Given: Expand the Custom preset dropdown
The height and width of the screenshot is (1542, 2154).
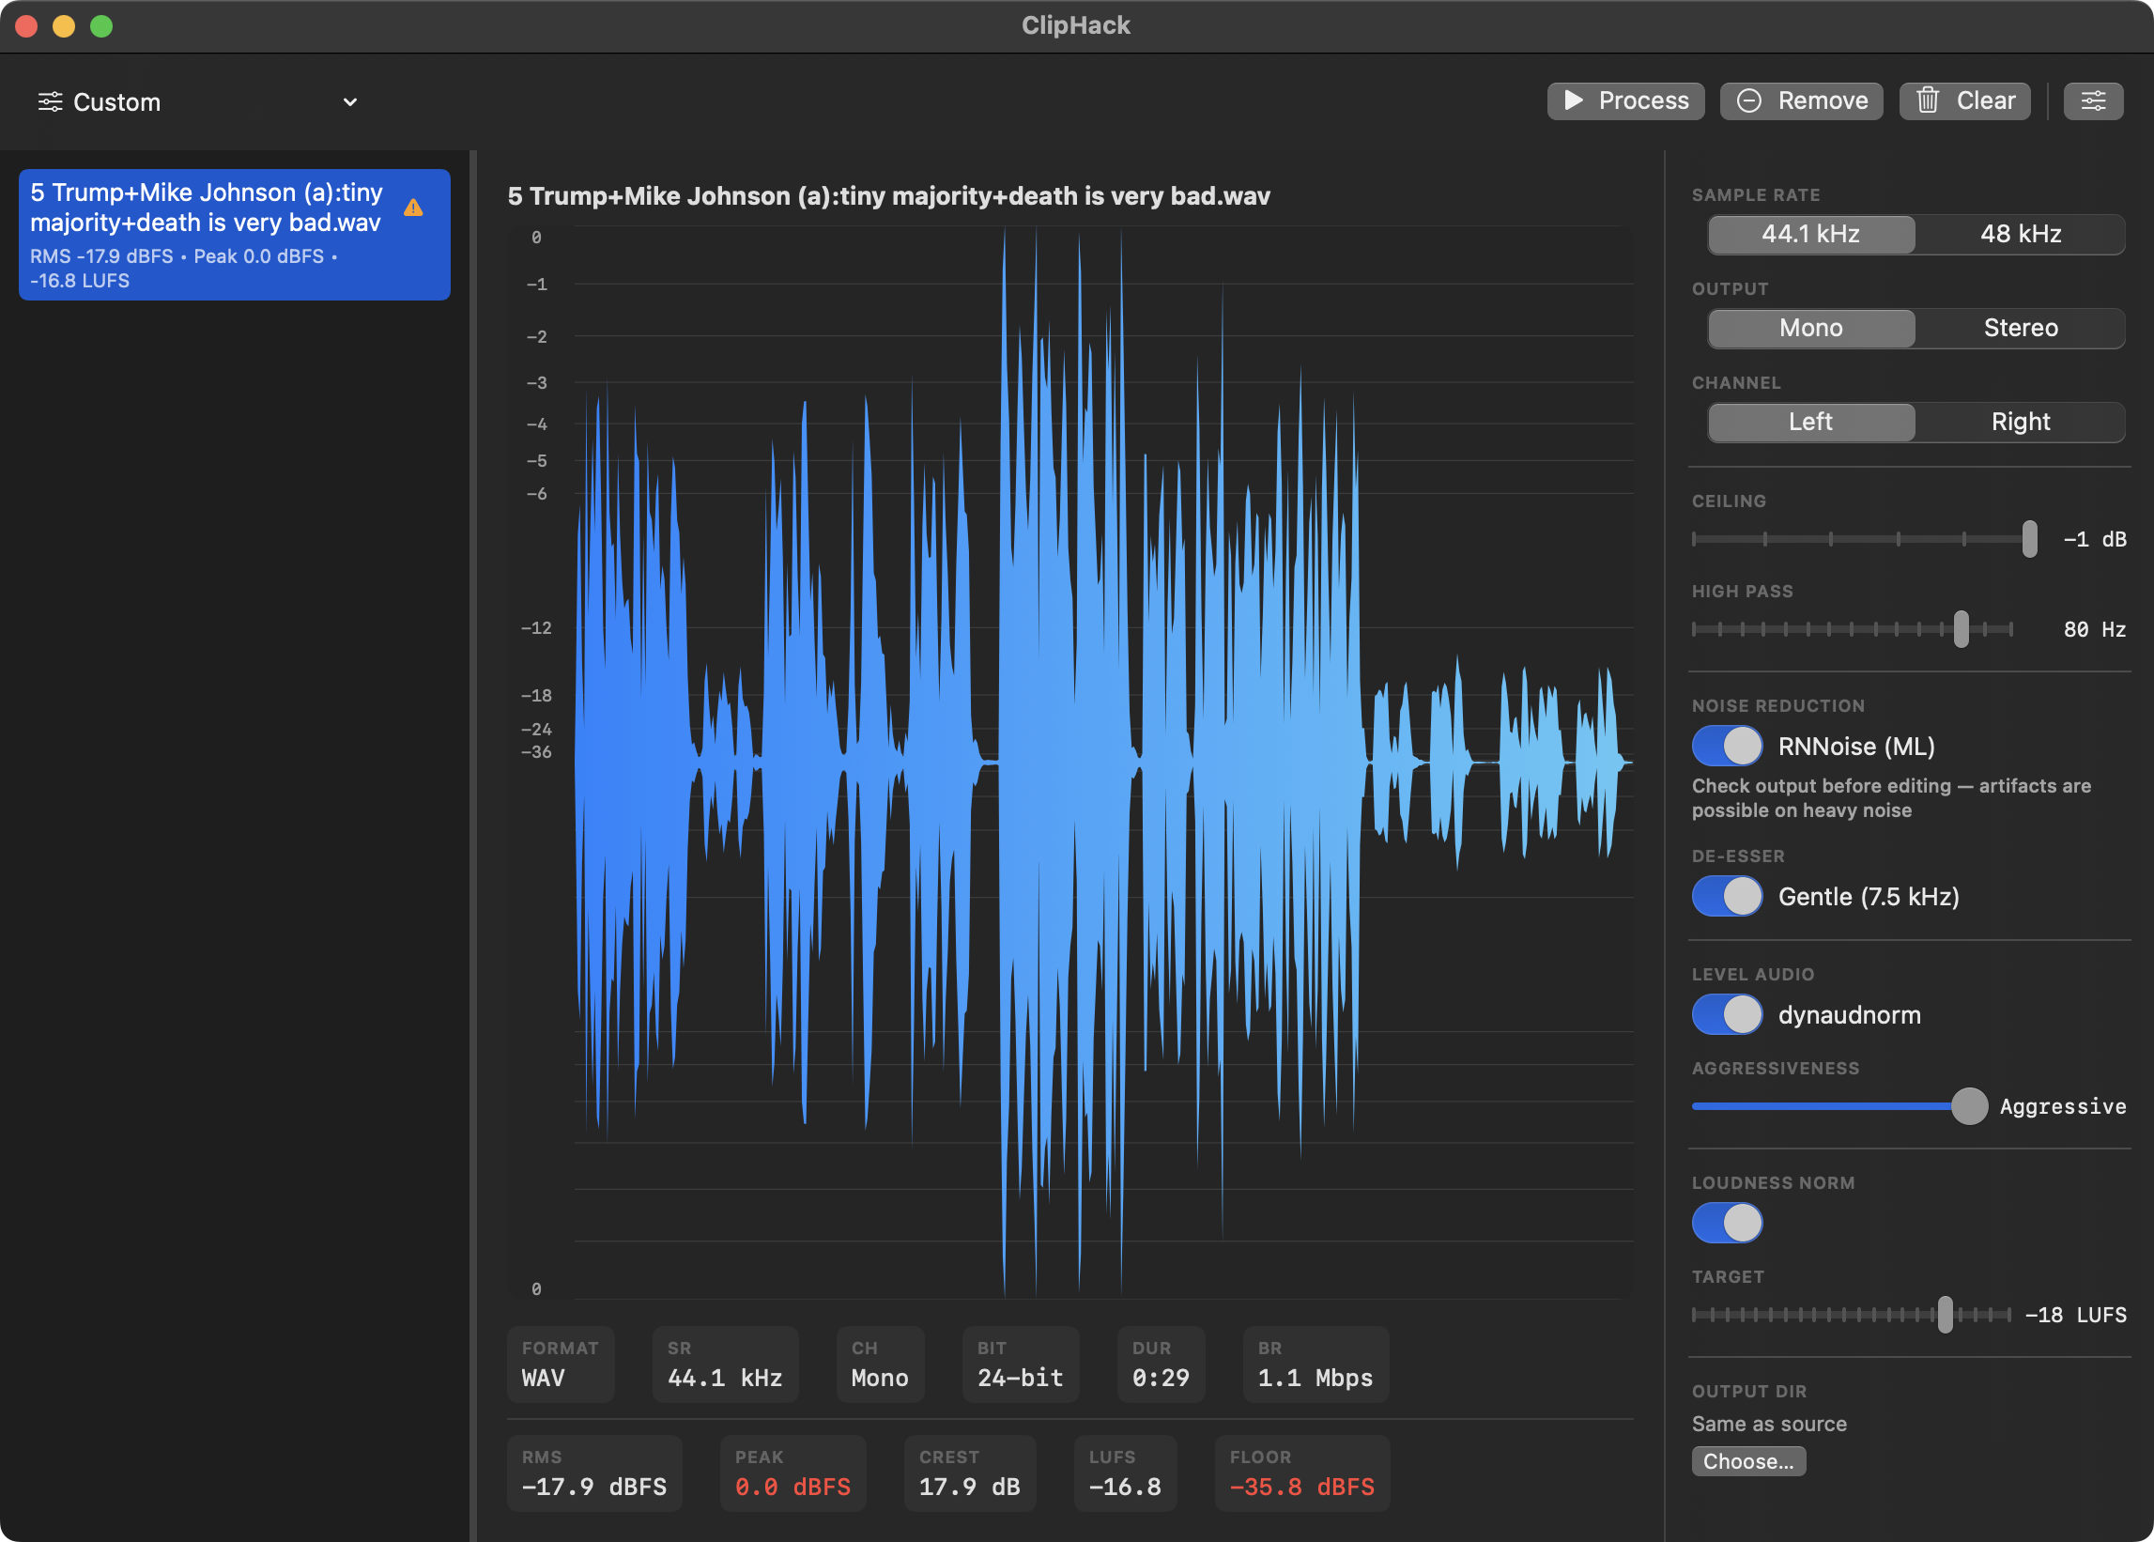Looking at the screenshot, I should point(349,101).
